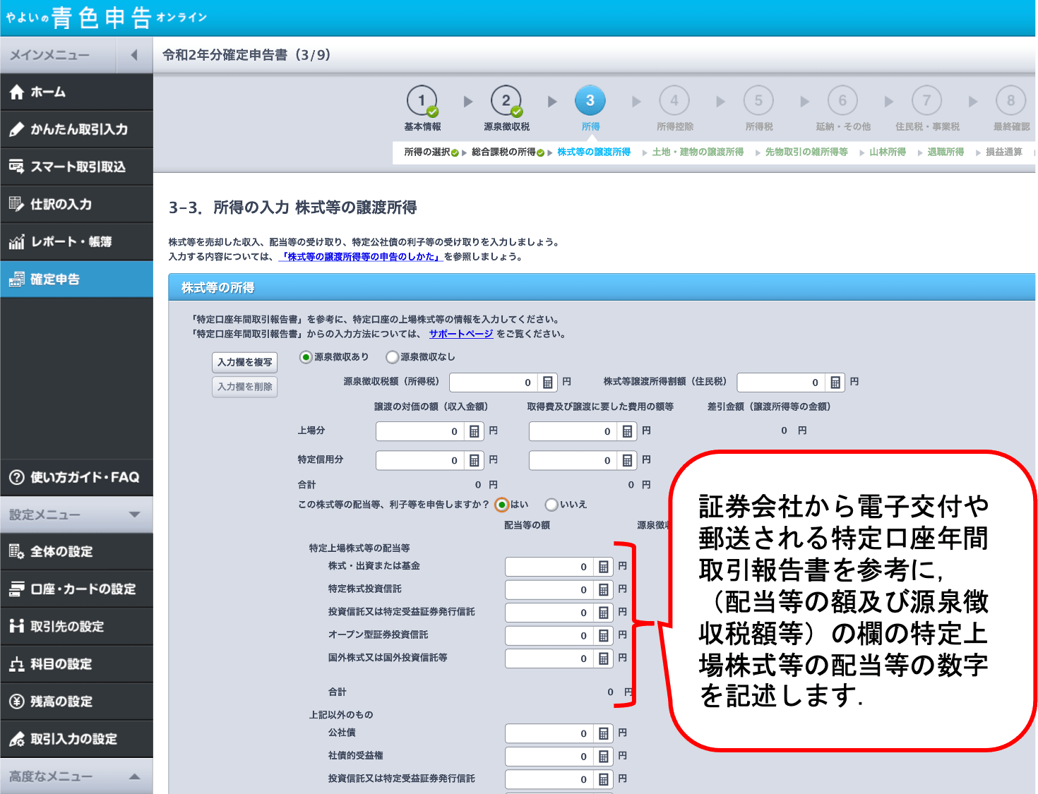Focus 株式等譲渡所得割額（住民税） input field
The width and height of the screenshot is (1038, 794).
[782, 383]
